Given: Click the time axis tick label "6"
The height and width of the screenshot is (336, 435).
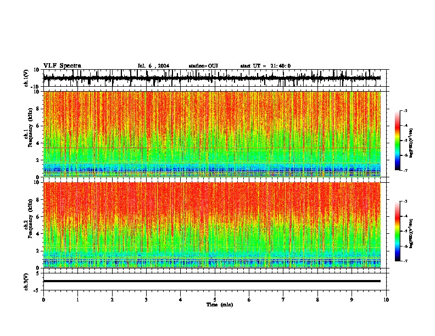Looking at the screenshot, I should (x=249, y=300).
